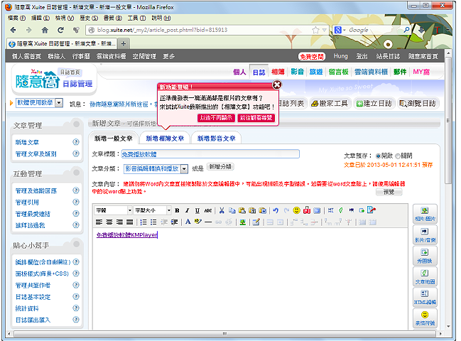Click the HTML編輯 sidebar button
Viewport: 461px width, 341px height.
click(425, 297)
